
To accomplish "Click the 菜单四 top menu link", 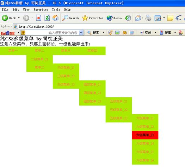I will [x=92, y=51].
